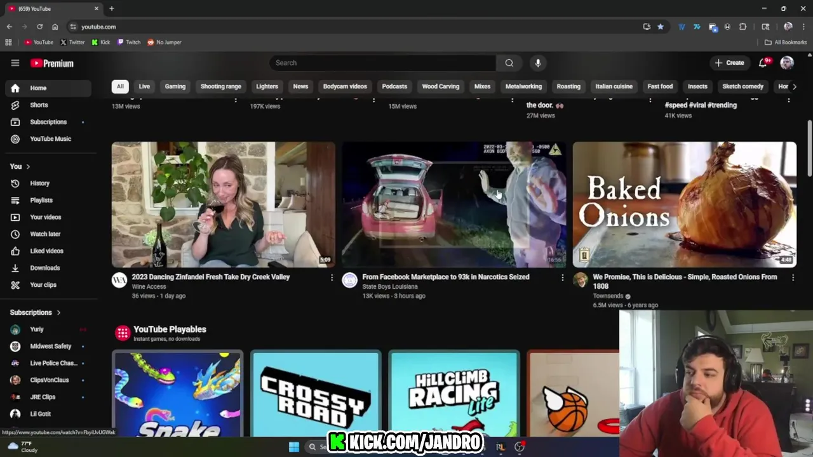Open the All Bookmarks folder

click(786, 43)
